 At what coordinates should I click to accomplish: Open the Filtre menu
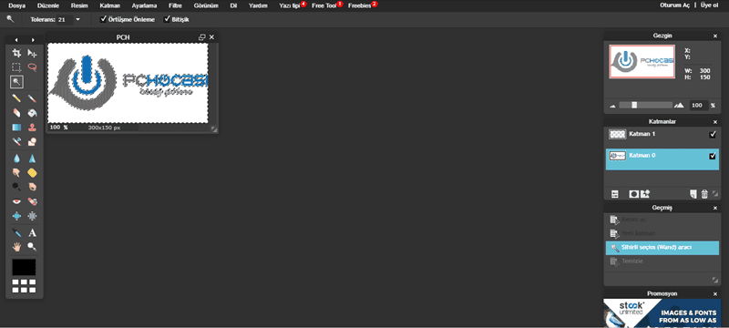pyautogui.click(x=175, y=5)
